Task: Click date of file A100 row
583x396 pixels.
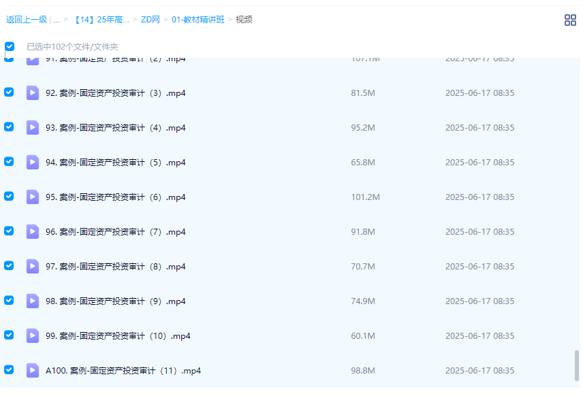Action: click(479, 371)
